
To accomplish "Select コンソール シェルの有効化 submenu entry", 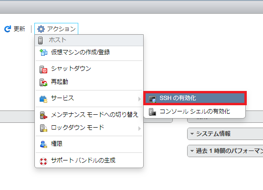I will pyautogui.click(x=195, y=111).
